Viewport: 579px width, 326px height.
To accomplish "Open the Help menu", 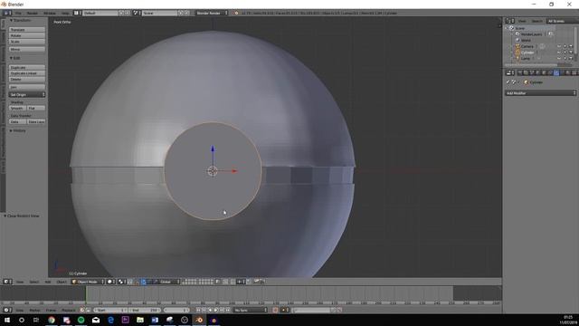I will point(65,13).
